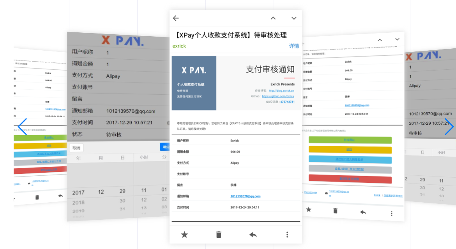This screenshot has height=249, width=456.
Task: Delete the center email with the trash icon
Action: pos(219,235)
